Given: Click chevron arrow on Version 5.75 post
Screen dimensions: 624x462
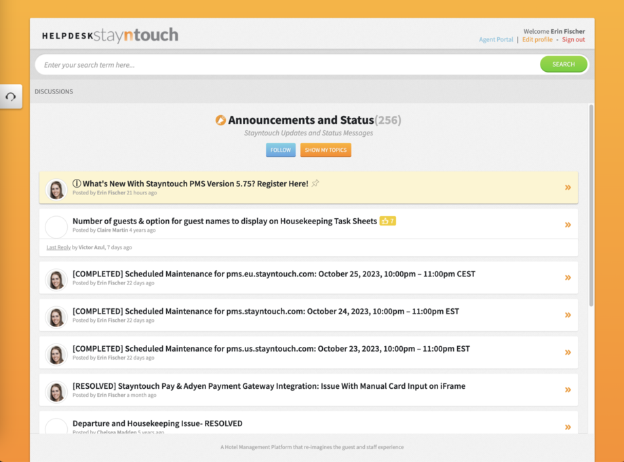Looking at the screenshot, I should (x=568, y=187).
